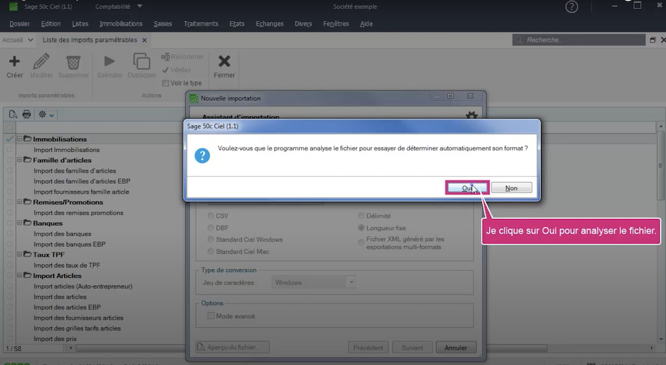Collapse the Import Articles tree group
Image resolution: width=666 pixels, height=365 pixels.
click(x=20, y=275)
